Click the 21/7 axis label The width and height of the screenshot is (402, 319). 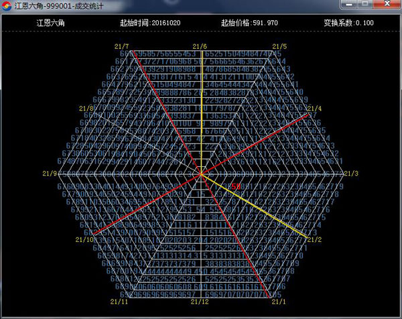(121, 46)
